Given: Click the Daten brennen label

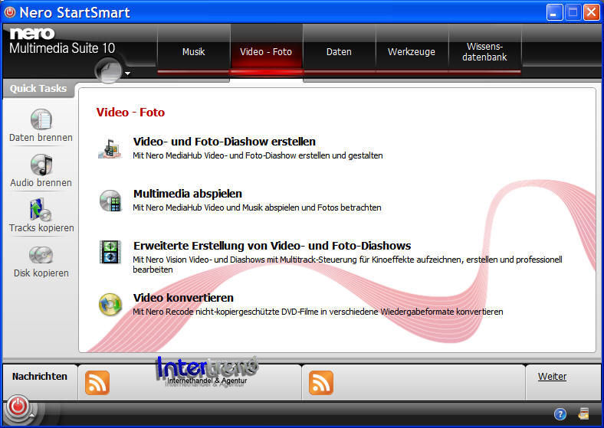Looking at the screenshot, I should (41, 137).
